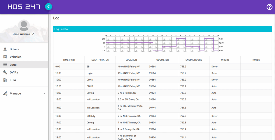The width and height of the screenshot is (275, 140).
Task: Click the user profile avatar
Action: click(x=24, y=25)
